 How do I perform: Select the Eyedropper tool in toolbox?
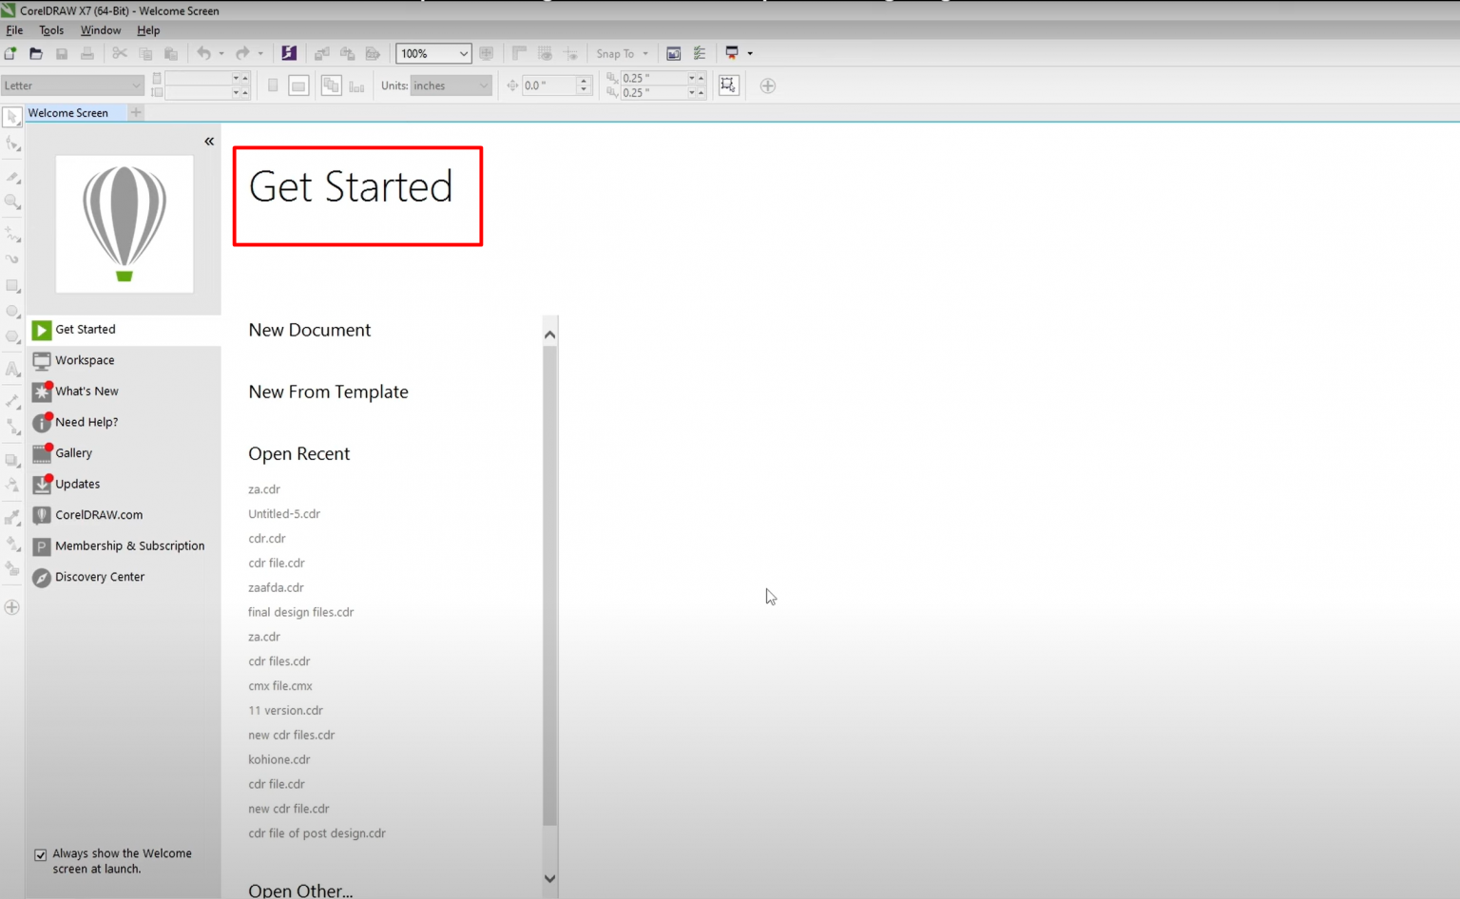click(x=12, y=517)
